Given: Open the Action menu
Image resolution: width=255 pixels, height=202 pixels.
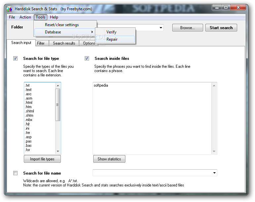Looking at the screenshot, I should pyautogui.click(x=25, y=17).
